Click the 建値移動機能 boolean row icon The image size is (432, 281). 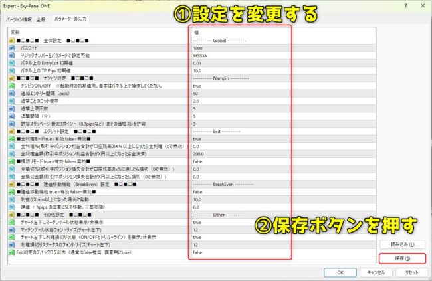pyautogui.click(x=12, y=191)
